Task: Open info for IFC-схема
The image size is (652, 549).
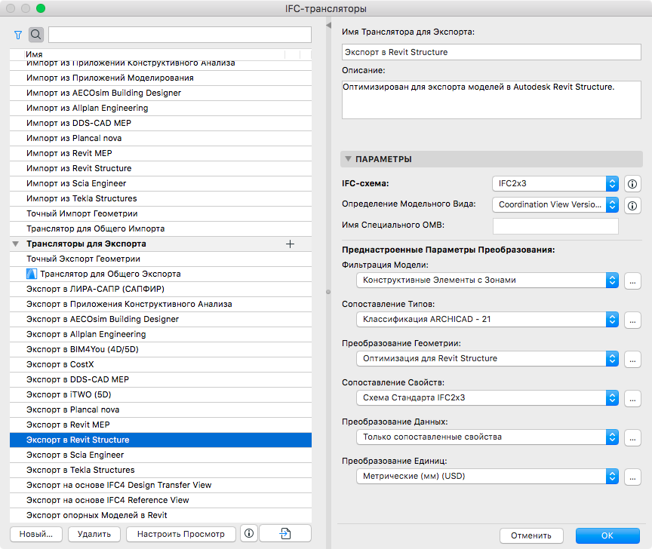Action: click(632, 184)
